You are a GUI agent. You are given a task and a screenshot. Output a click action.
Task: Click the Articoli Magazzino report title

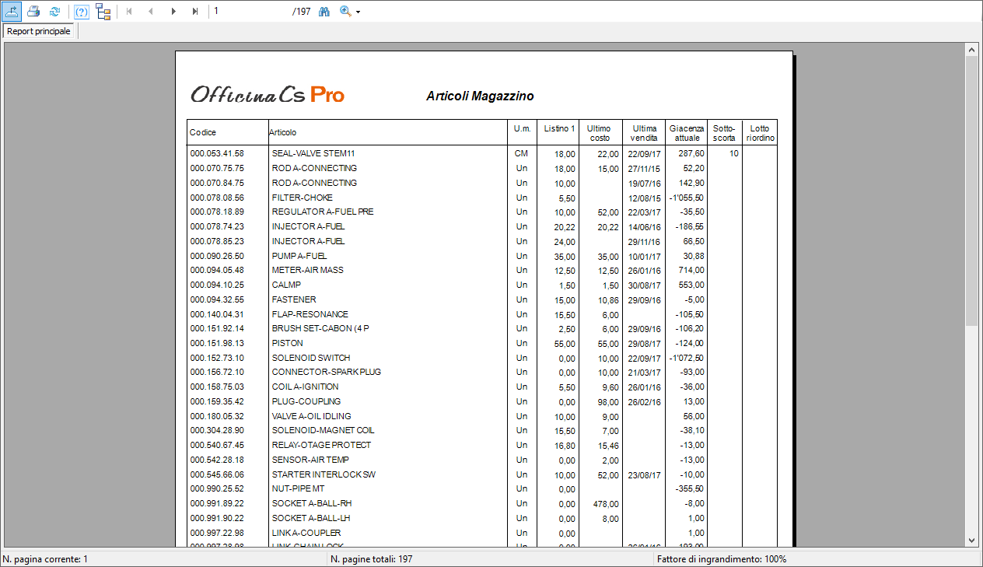480,96
